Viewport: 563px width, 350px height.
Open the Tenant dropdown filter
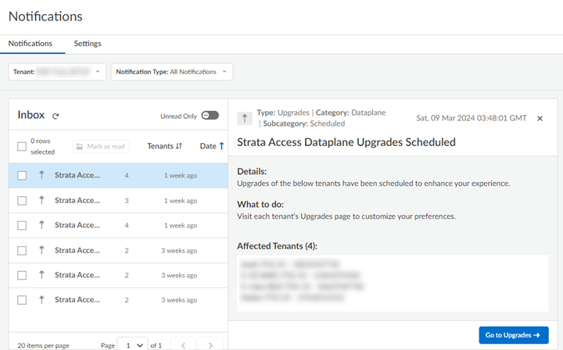58,72
